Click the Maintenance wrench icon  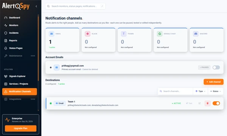click(6, 56)
